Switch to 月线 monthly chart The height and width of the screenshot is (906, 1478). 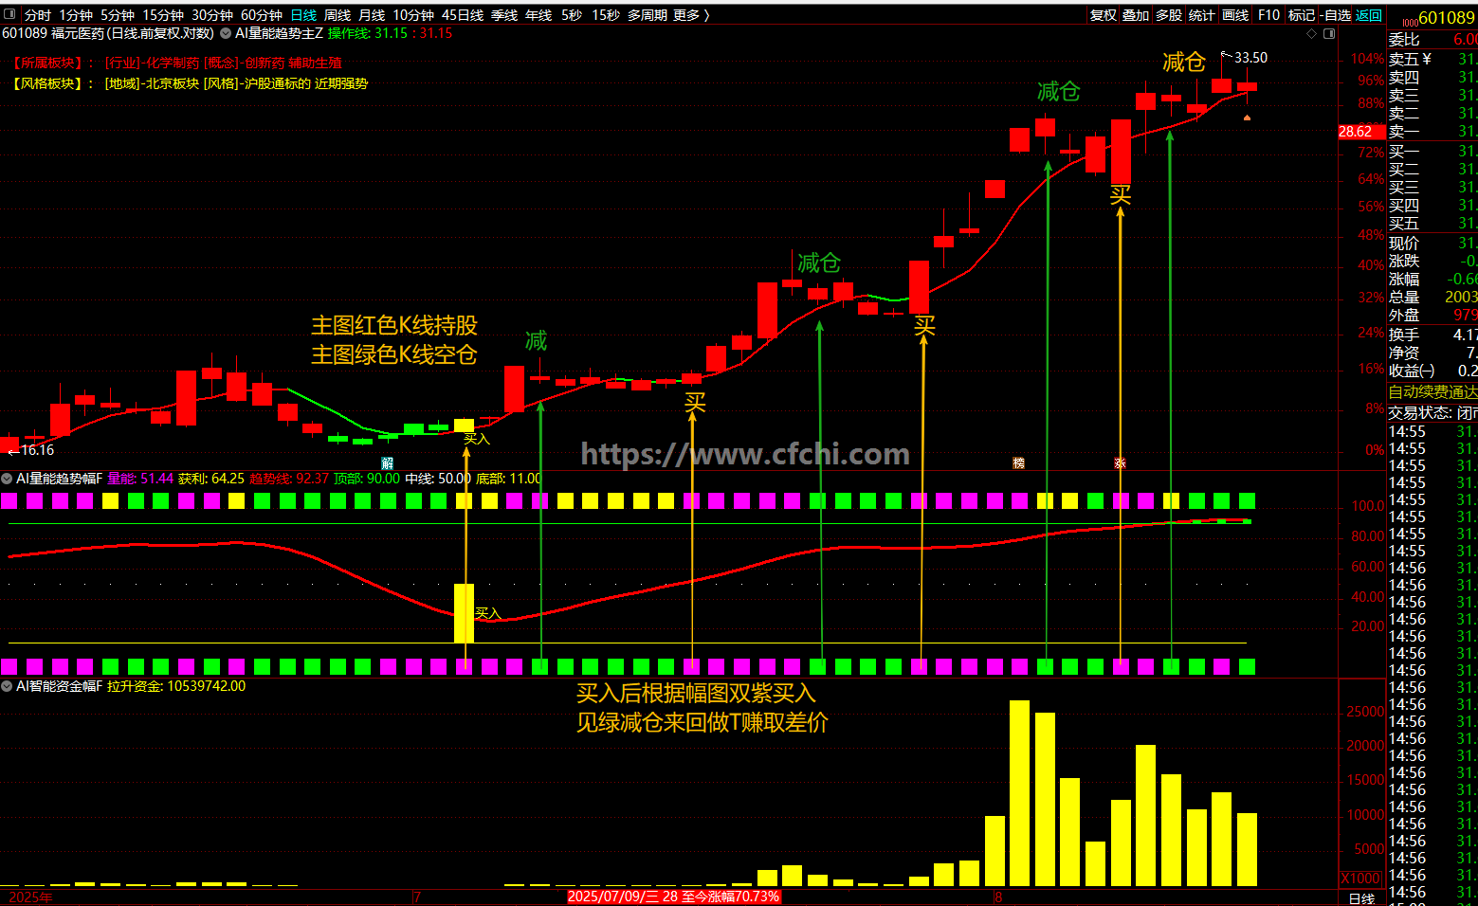pos(372,15)
